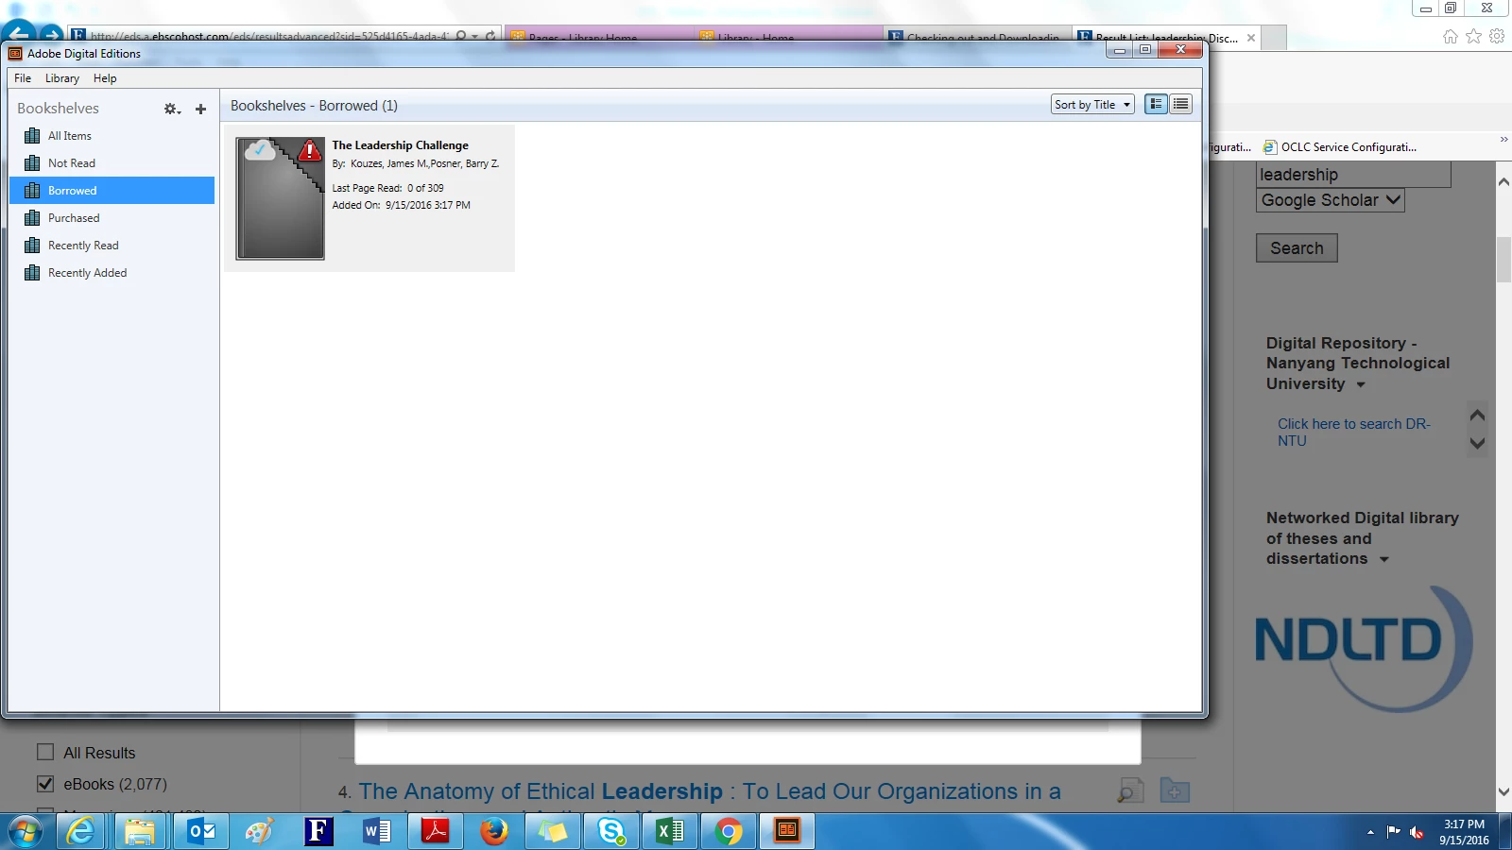Show hidden system tray icons arrow
Viewport: 1512px width, 850px height.
point(1370,832)
